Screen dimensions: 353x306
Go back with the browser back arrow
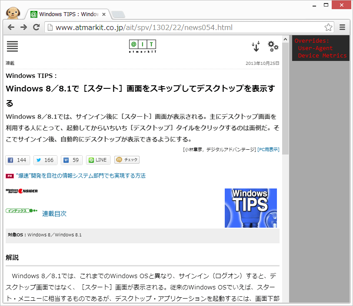(x=11, y=27)
